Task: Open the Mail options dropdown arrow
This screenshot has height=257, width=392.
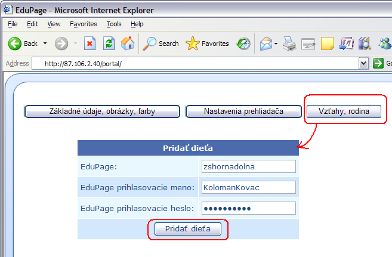Action: [x=276, y=44]
